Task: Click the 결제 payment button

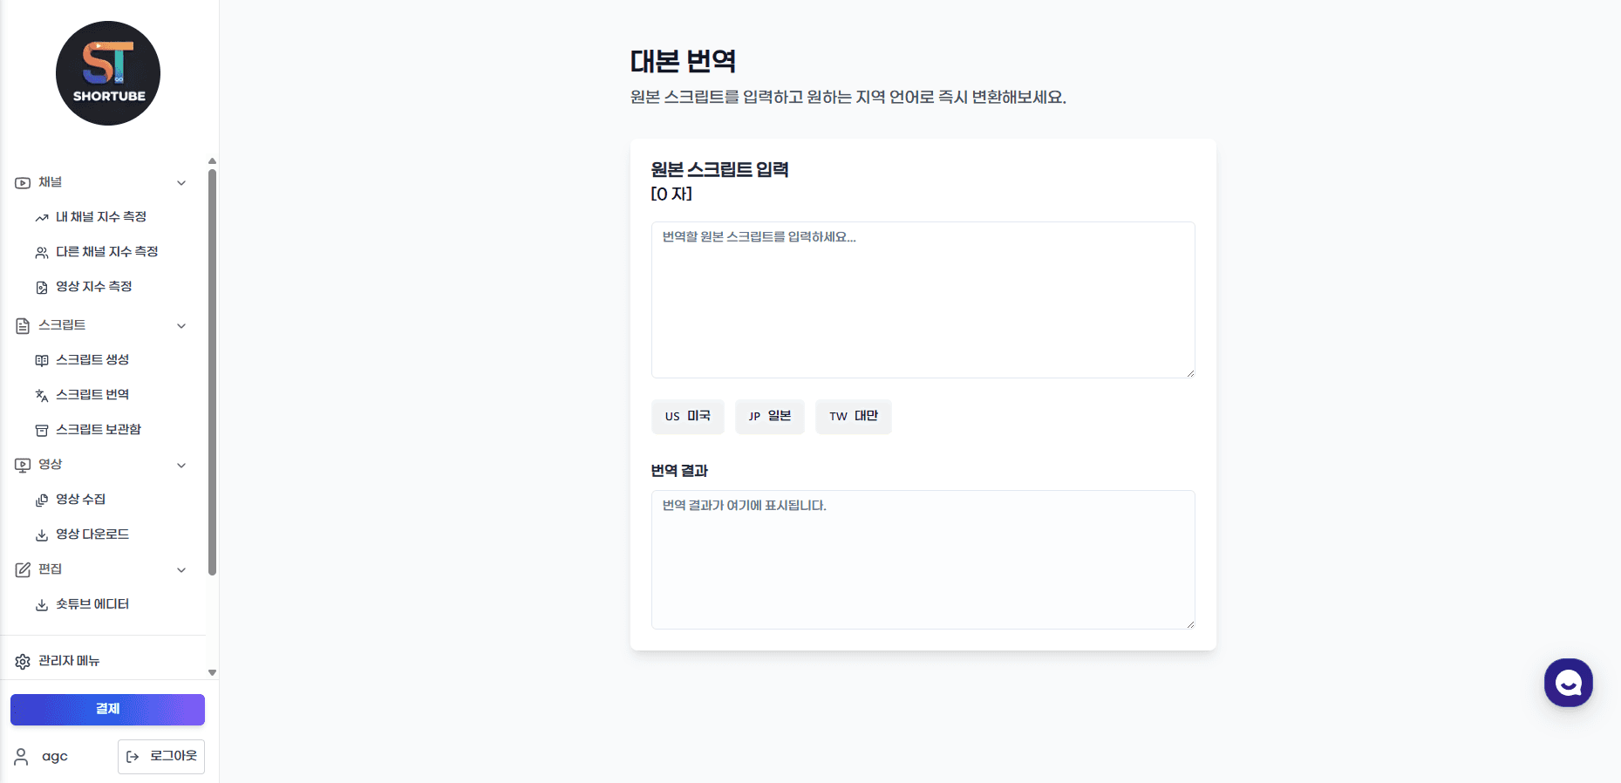Action: pos(107,709)
